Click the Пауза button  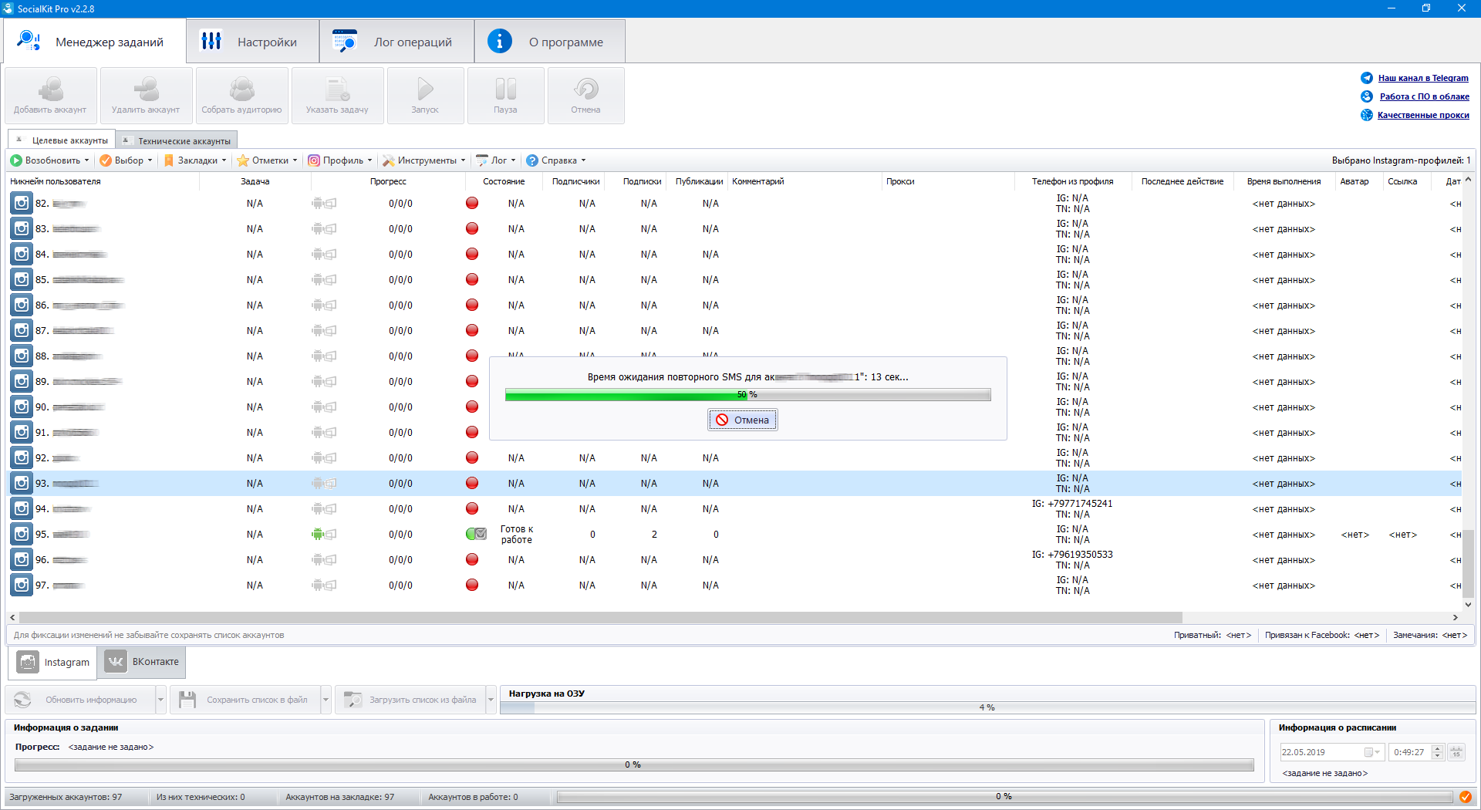pos(505,96)
